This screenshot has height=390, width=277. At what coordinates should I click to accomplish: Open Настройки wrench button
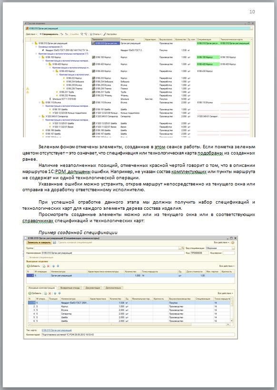pyautogui.click(x=110, y=34)
